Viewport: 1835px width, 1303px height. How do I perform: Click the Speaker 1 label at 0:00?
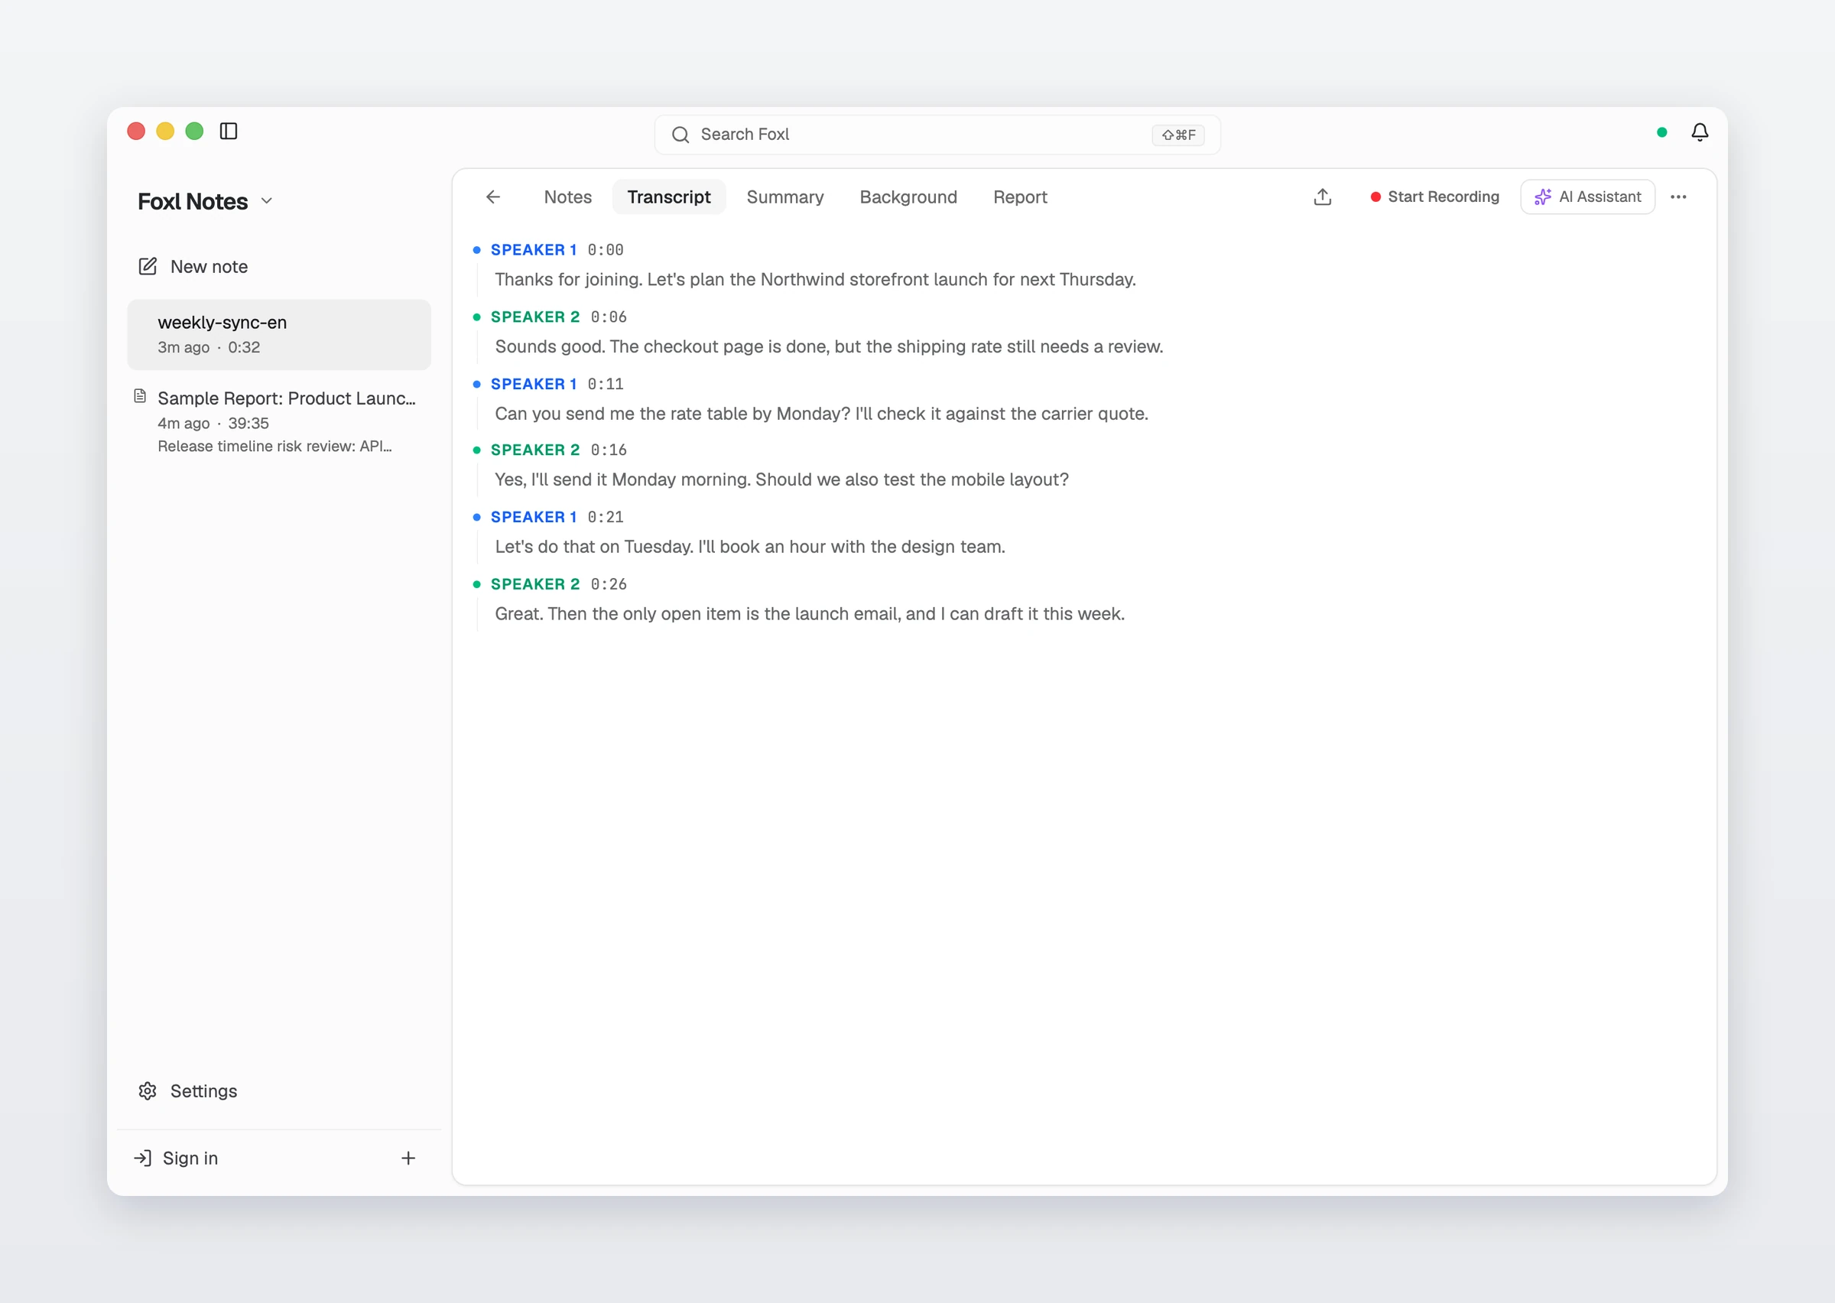click(534, 249)
